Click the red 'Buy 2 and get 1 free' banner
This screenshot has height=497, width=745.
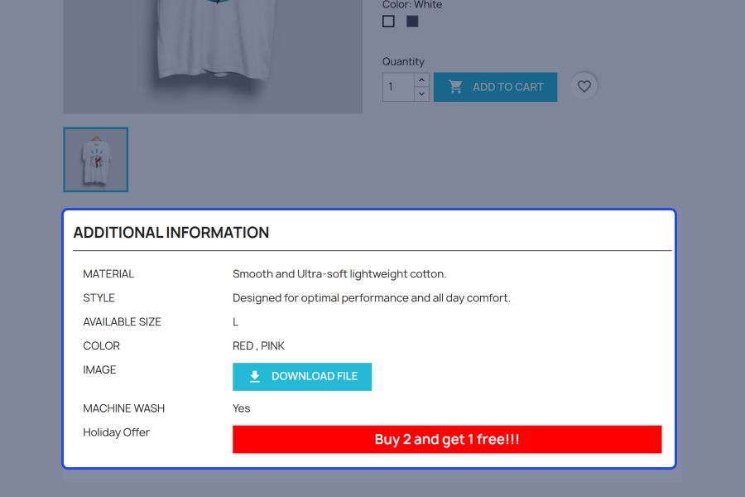(x=447, y=440)
